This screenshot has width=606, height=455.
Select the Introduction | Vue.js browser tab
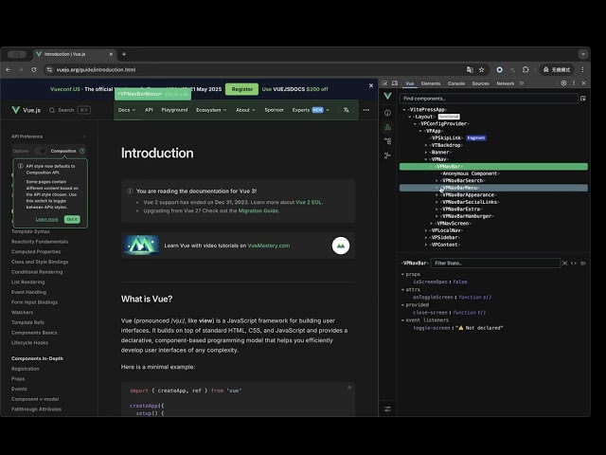tap(74, 54)
